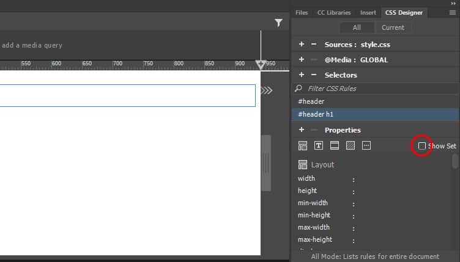Click the outlined header box in canvas
This screenshot has height=262, width=460.
(x=128, y=95)
